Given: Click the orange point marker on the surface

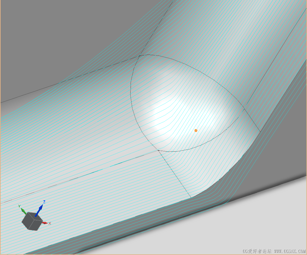Looking at the screenshot, I should click(196, 131).
